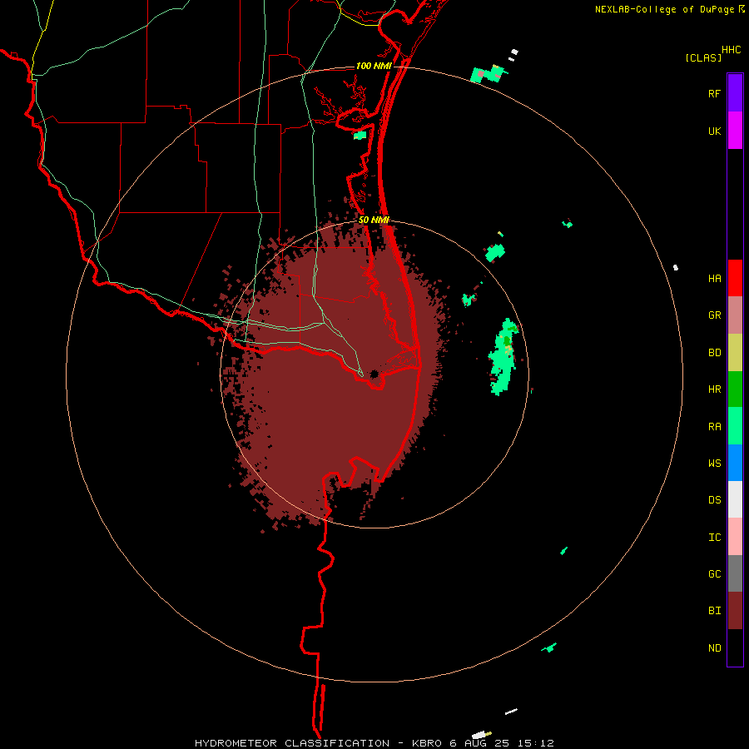This screenshot has height=749, width=749.
Task: Select the IC light pink legend swatch
Action: click(735, 537)
